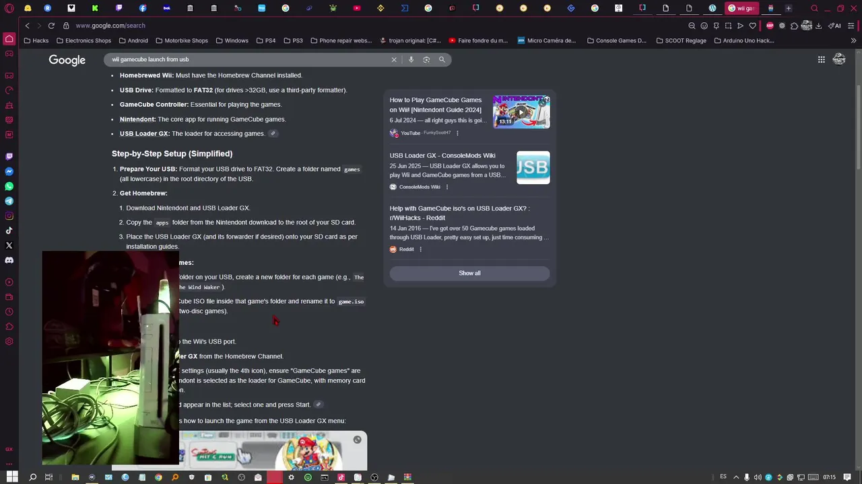Switch to the active 'wii gam' tab
Screen dimensions: 862x484
pyautogui.click(x=741, y=9)
